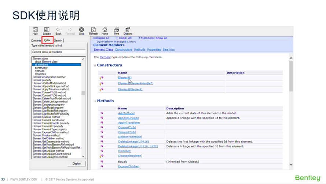Click index list scroll down arrow
This screenshot has height=184, width=326.
[83, 157]
